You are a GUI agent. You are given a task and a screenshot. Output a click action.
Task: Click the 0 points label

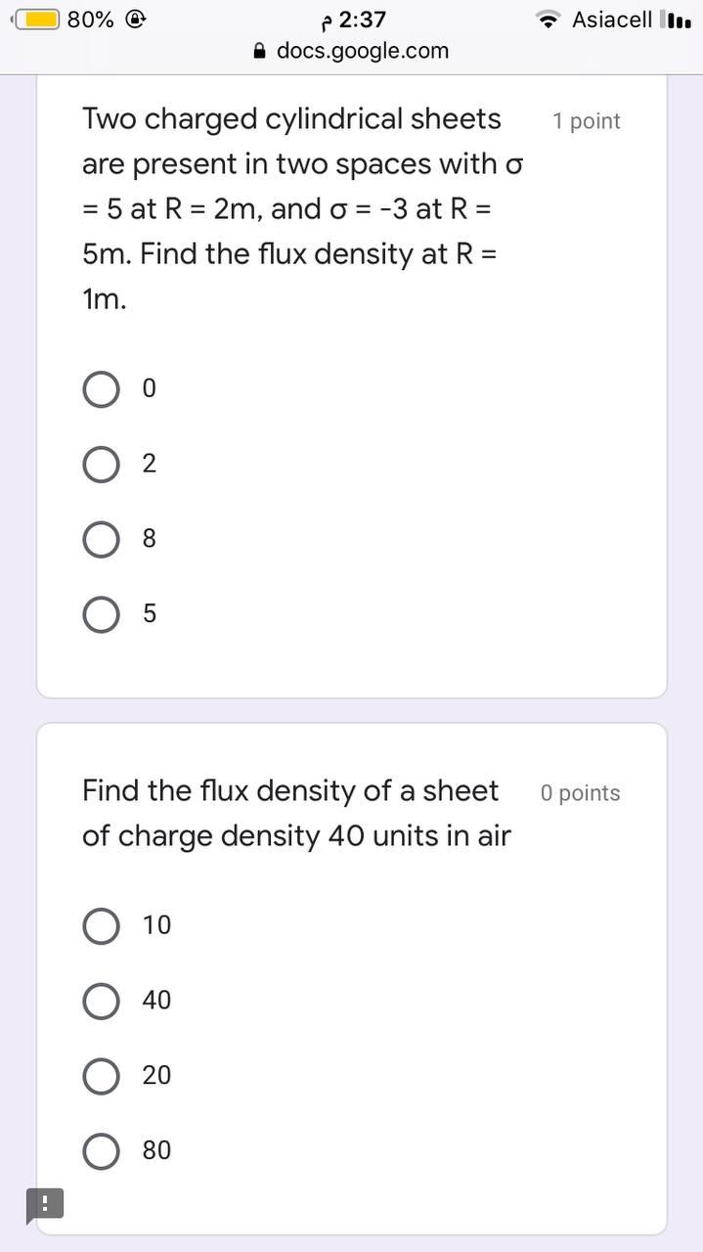click(580, 793)
